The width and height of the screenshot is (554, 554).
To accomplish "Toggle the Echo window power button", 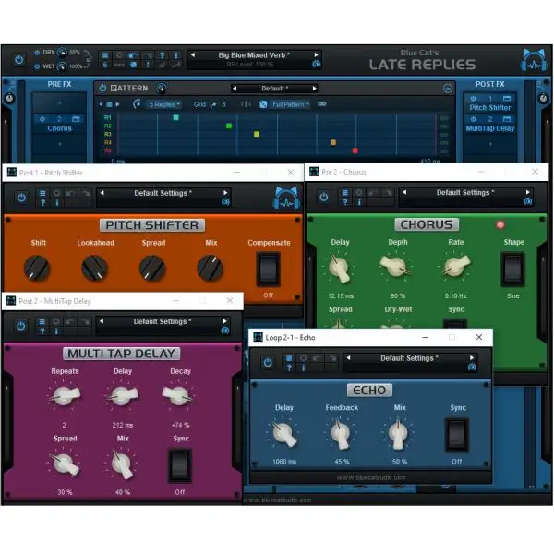I will (268, 363).
